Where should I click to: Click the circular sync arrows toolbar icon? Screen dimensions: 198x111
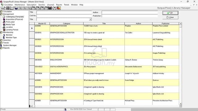[x=54, y=8]
